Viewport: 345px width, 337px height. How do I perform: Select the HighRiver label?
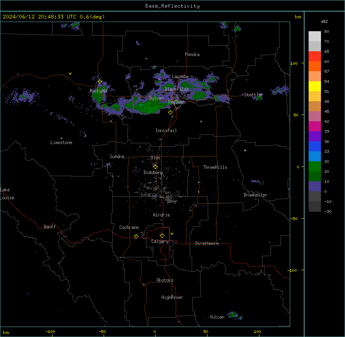(172, 297)
